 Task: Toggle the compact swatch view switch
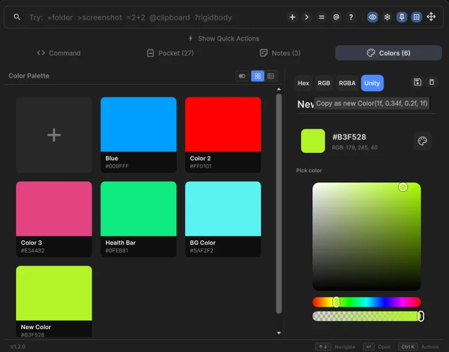pos(242,76)
